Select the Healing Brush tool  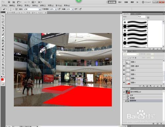(3, 35)
